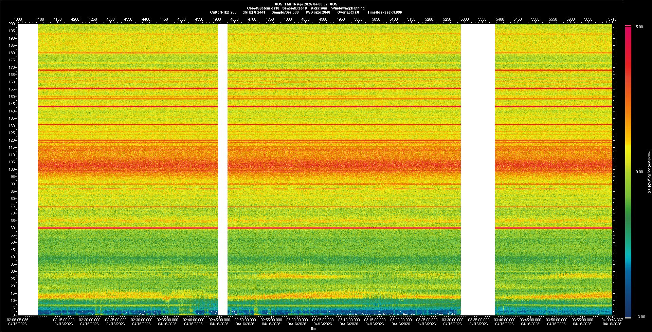Screen dimensions: 652x332
Task: Select the 04:00:46.367 end time label
Action: 612,320
